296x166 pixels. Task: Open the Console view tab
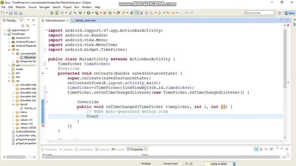102,149
